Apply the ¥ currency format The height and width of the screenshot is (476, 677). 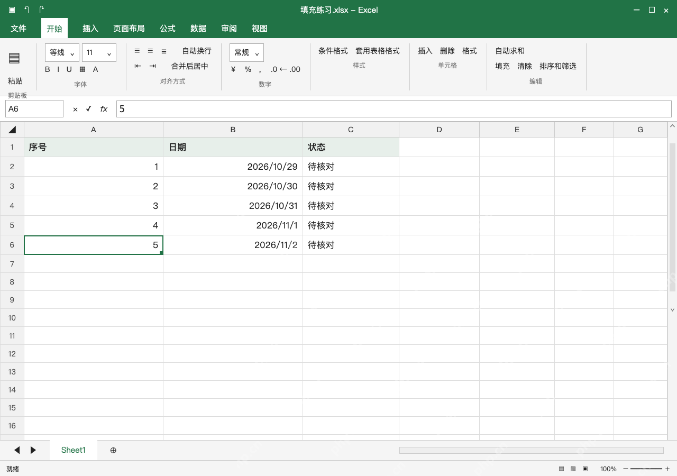233,69
